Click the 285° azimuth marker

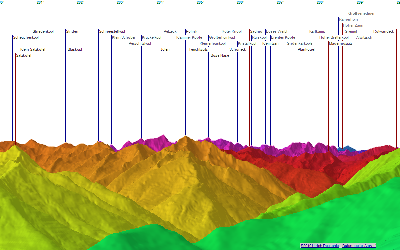200,3
